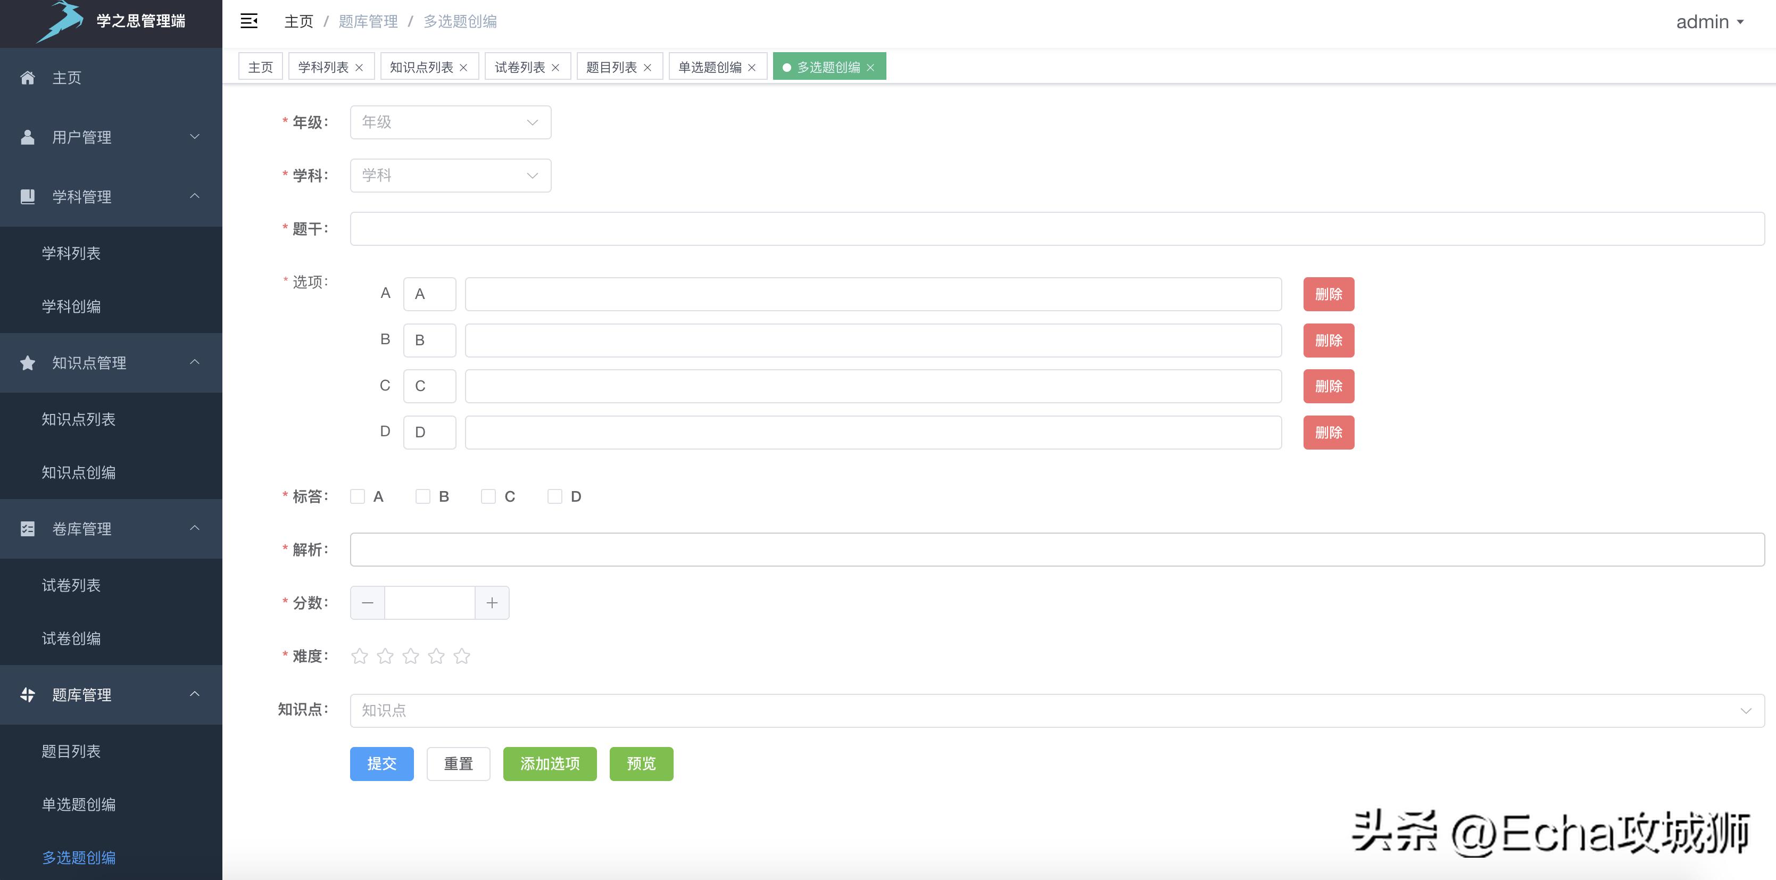The height and width of the screenshot is (880, 1776).
Task: Click the knowledge point star icon
Action: tap(28, 363)
